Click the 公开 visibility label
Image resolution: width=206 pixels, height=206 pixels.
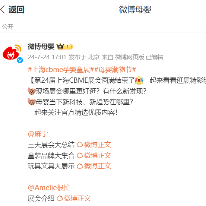point(7,27)
